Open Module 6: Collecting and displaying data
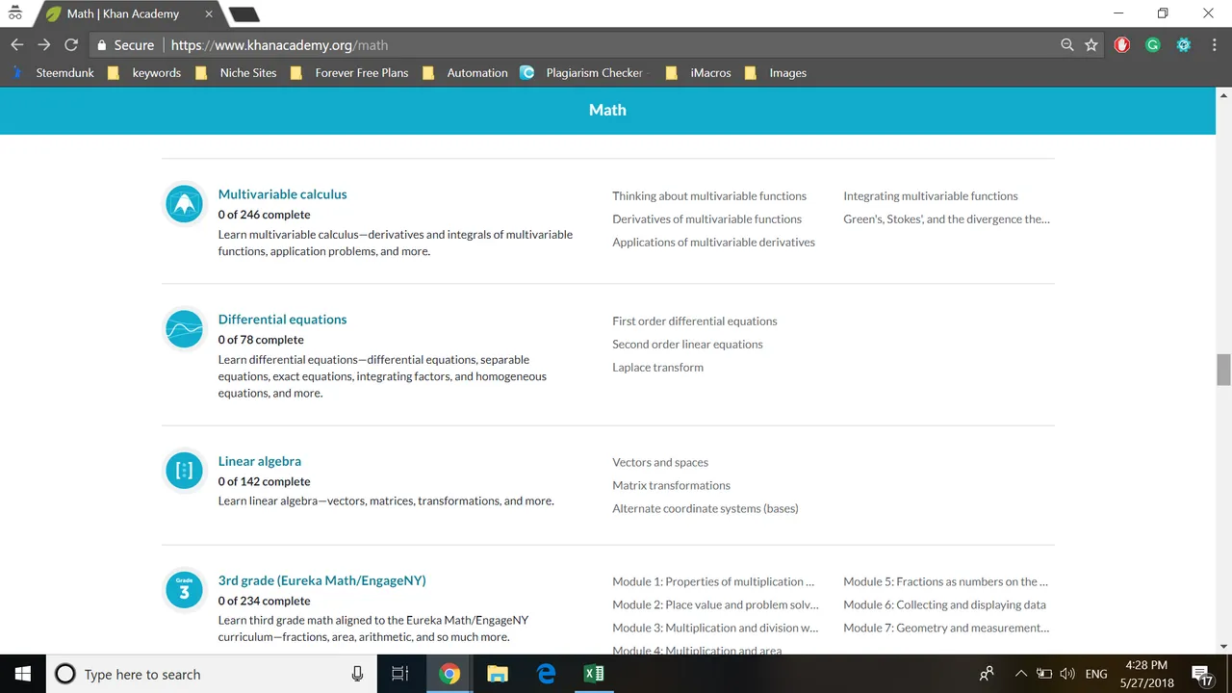The width and height of the screenshot is (1232, 693). tap(944, 604)
